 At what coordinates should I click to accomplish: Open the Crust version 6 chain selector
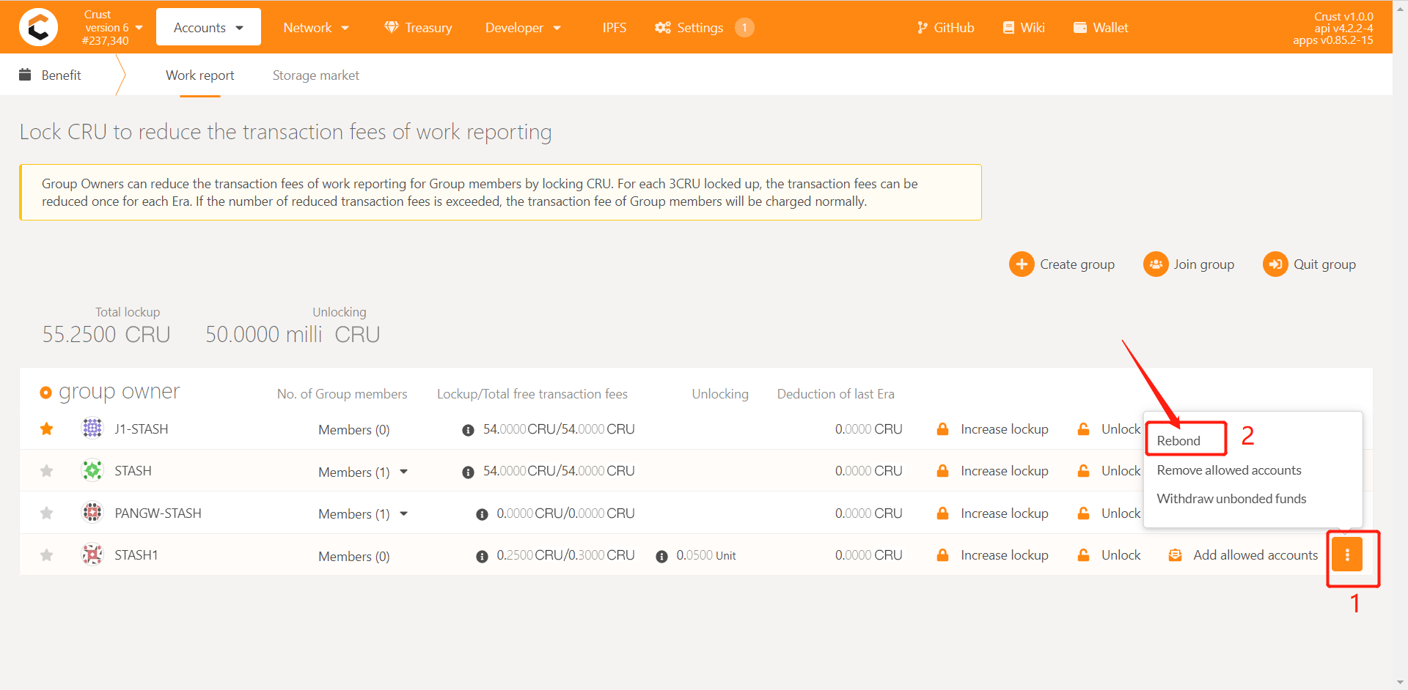(x=112, y=28)
